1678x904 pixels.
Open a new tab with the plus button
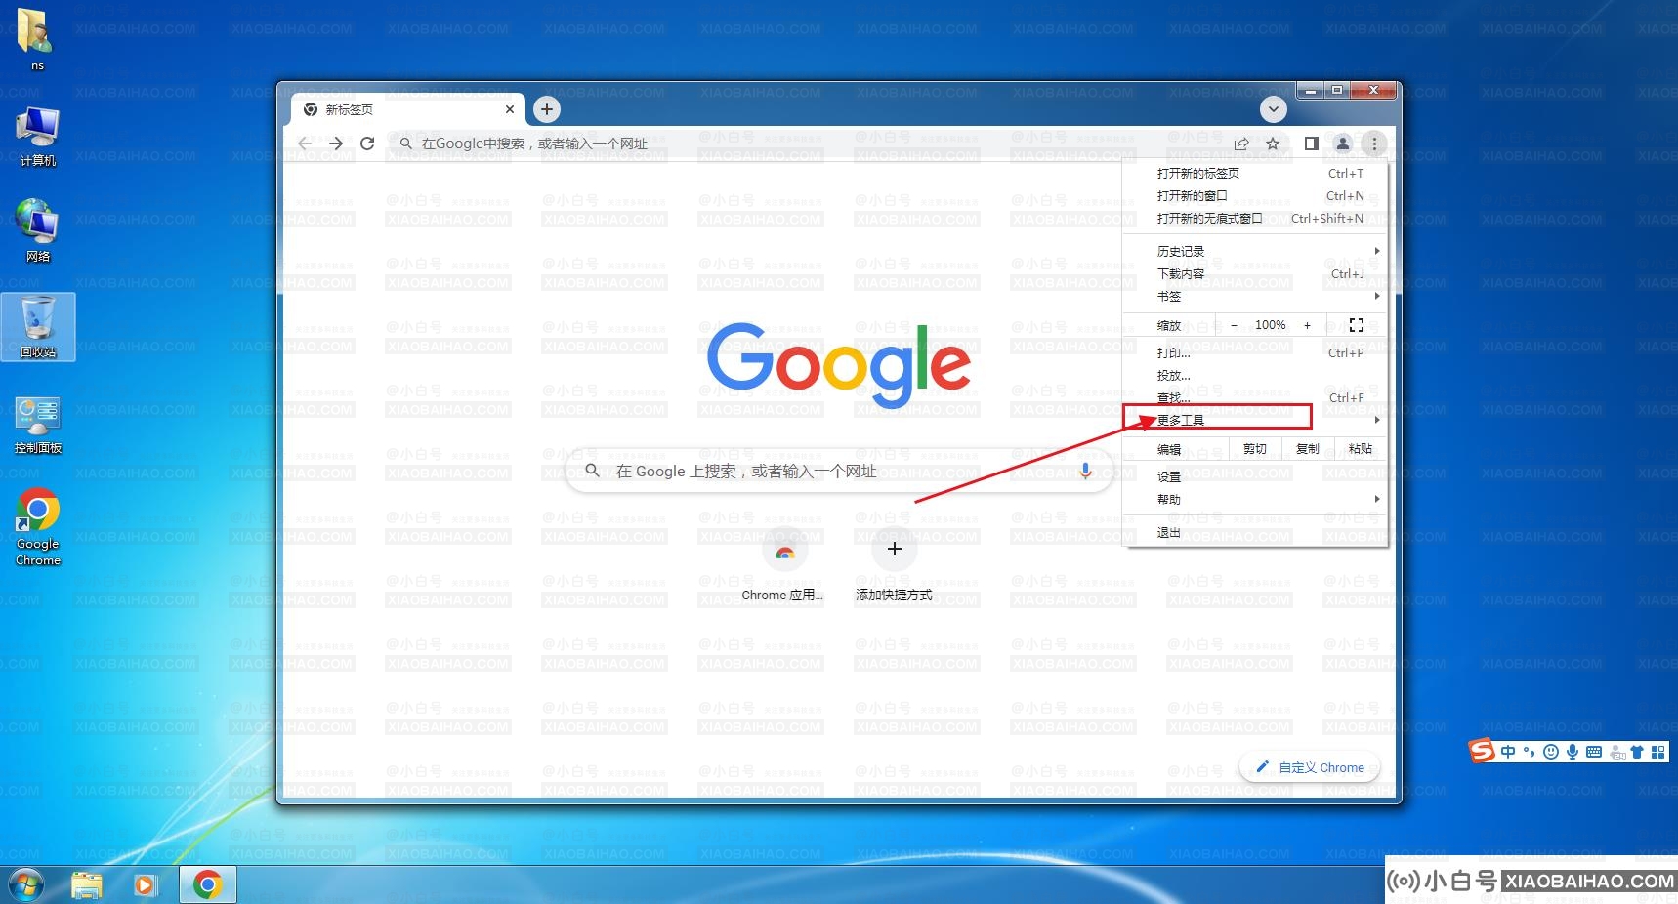tap(547, 109)
